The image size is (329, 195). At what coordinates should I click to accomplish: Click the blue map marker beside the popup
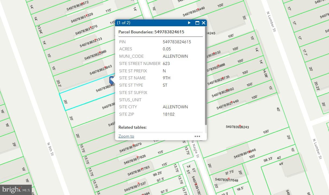pos(112,80)
